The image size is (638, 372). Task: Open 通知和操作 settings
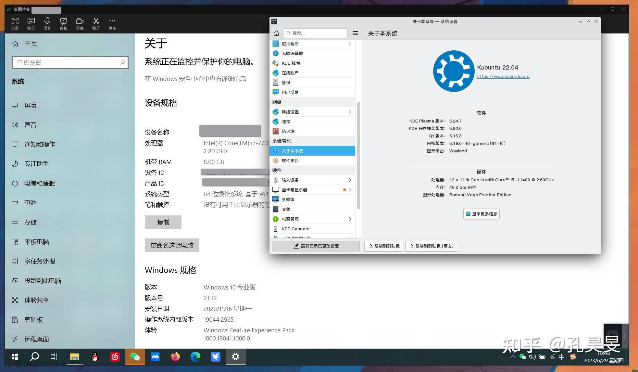click(70, 144)
